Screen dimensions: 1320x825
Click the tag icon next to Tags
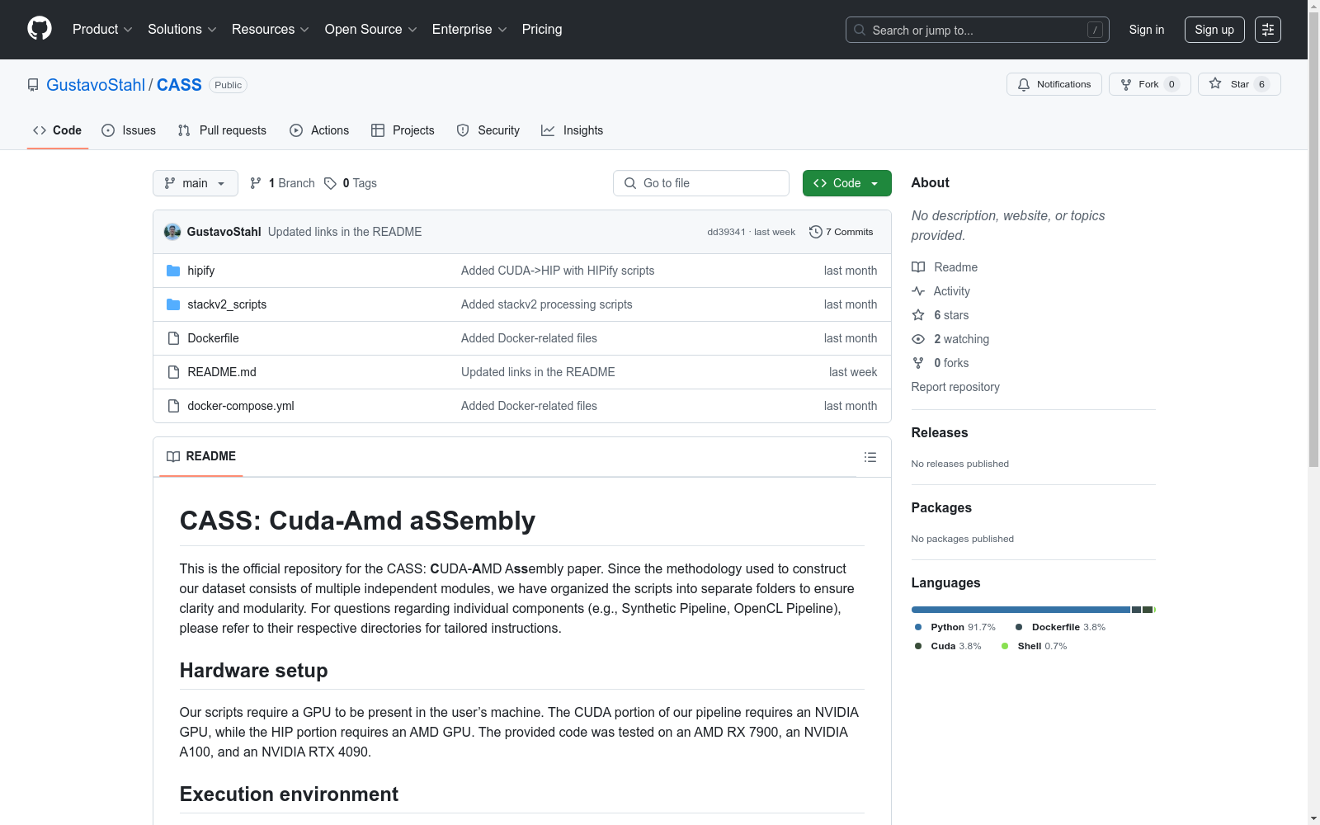[x=330, y=183]
